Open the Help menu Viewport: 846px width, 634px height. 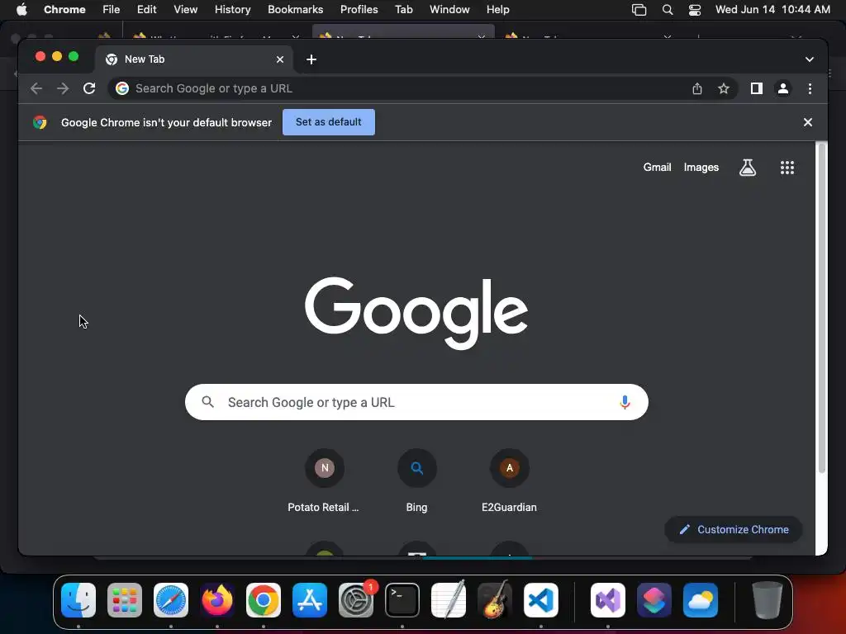(497, 9)
